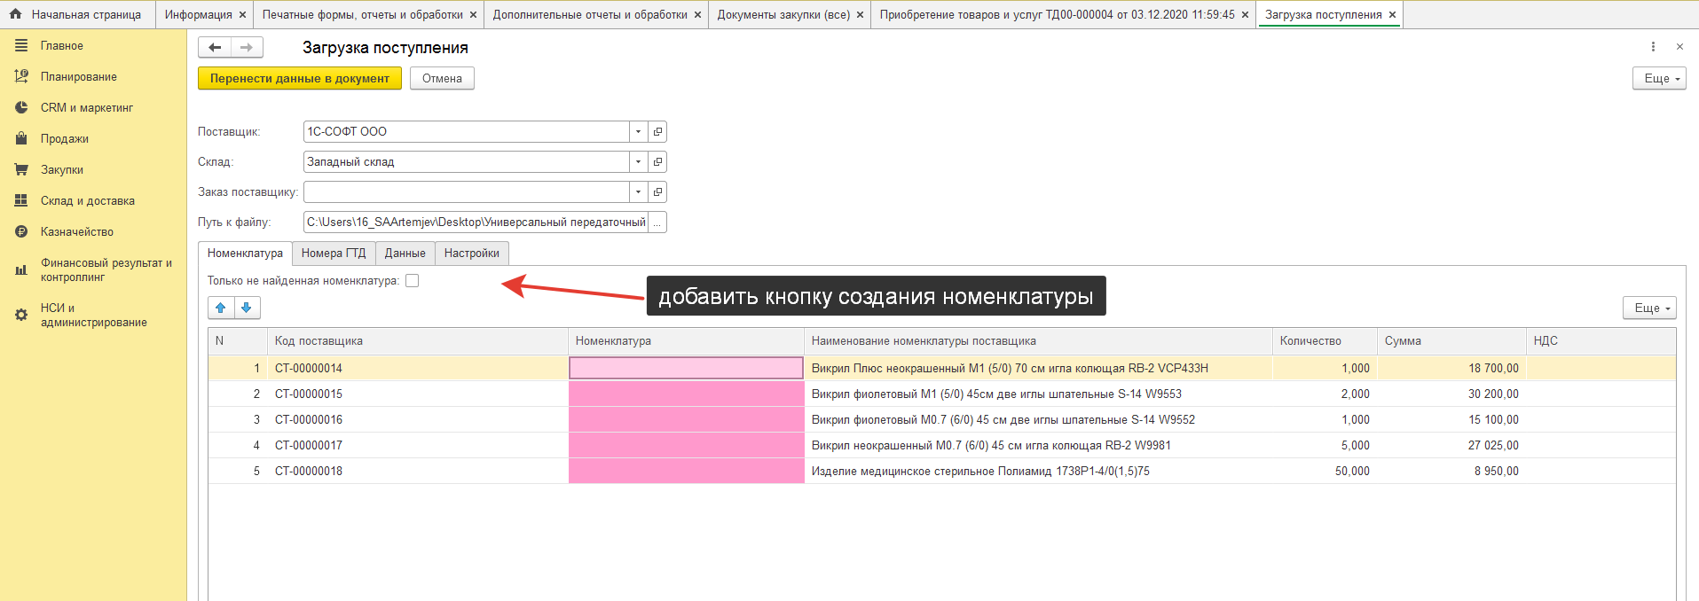1699x601 pixels.
Task: Expand the Склад dropdown list
Action: tap(638, 162)
